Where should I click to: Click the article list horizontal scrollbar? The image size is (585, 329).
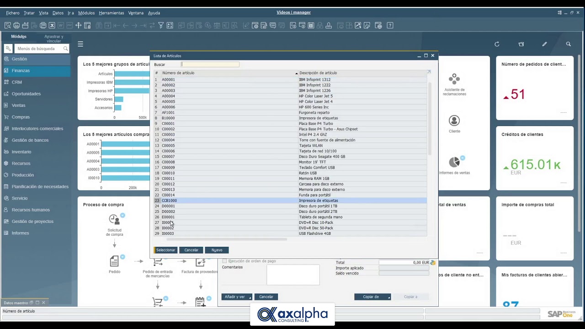(227, 239)
